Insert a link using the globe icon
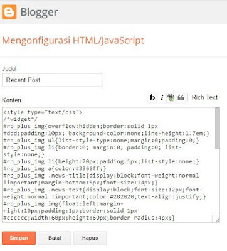 click(171, 97)
